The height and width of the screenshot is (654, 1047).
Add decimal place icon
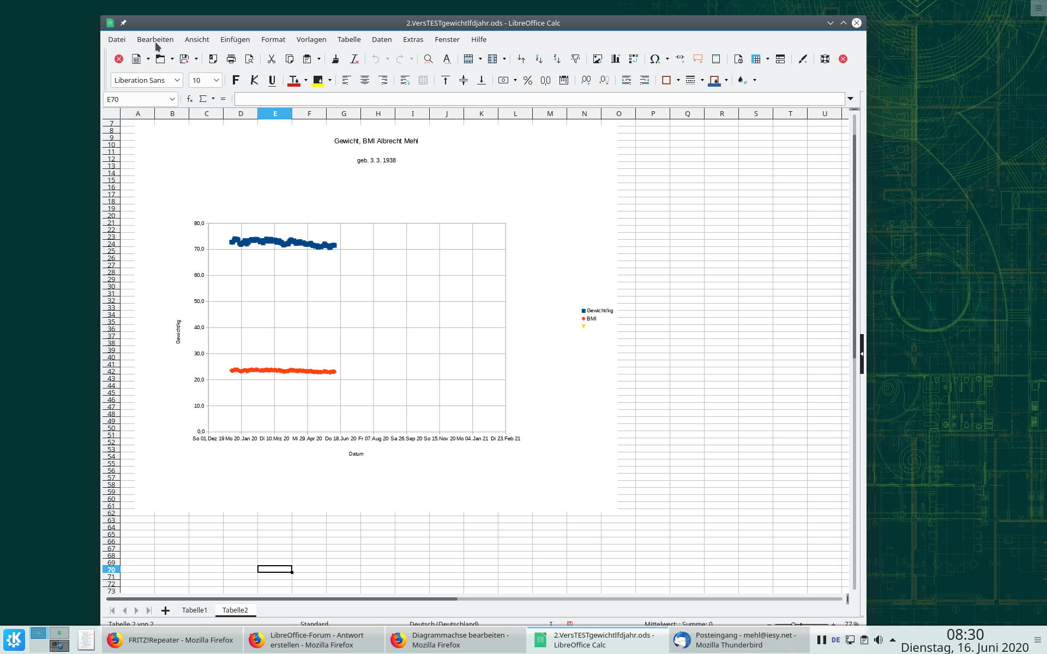(586, 80)
